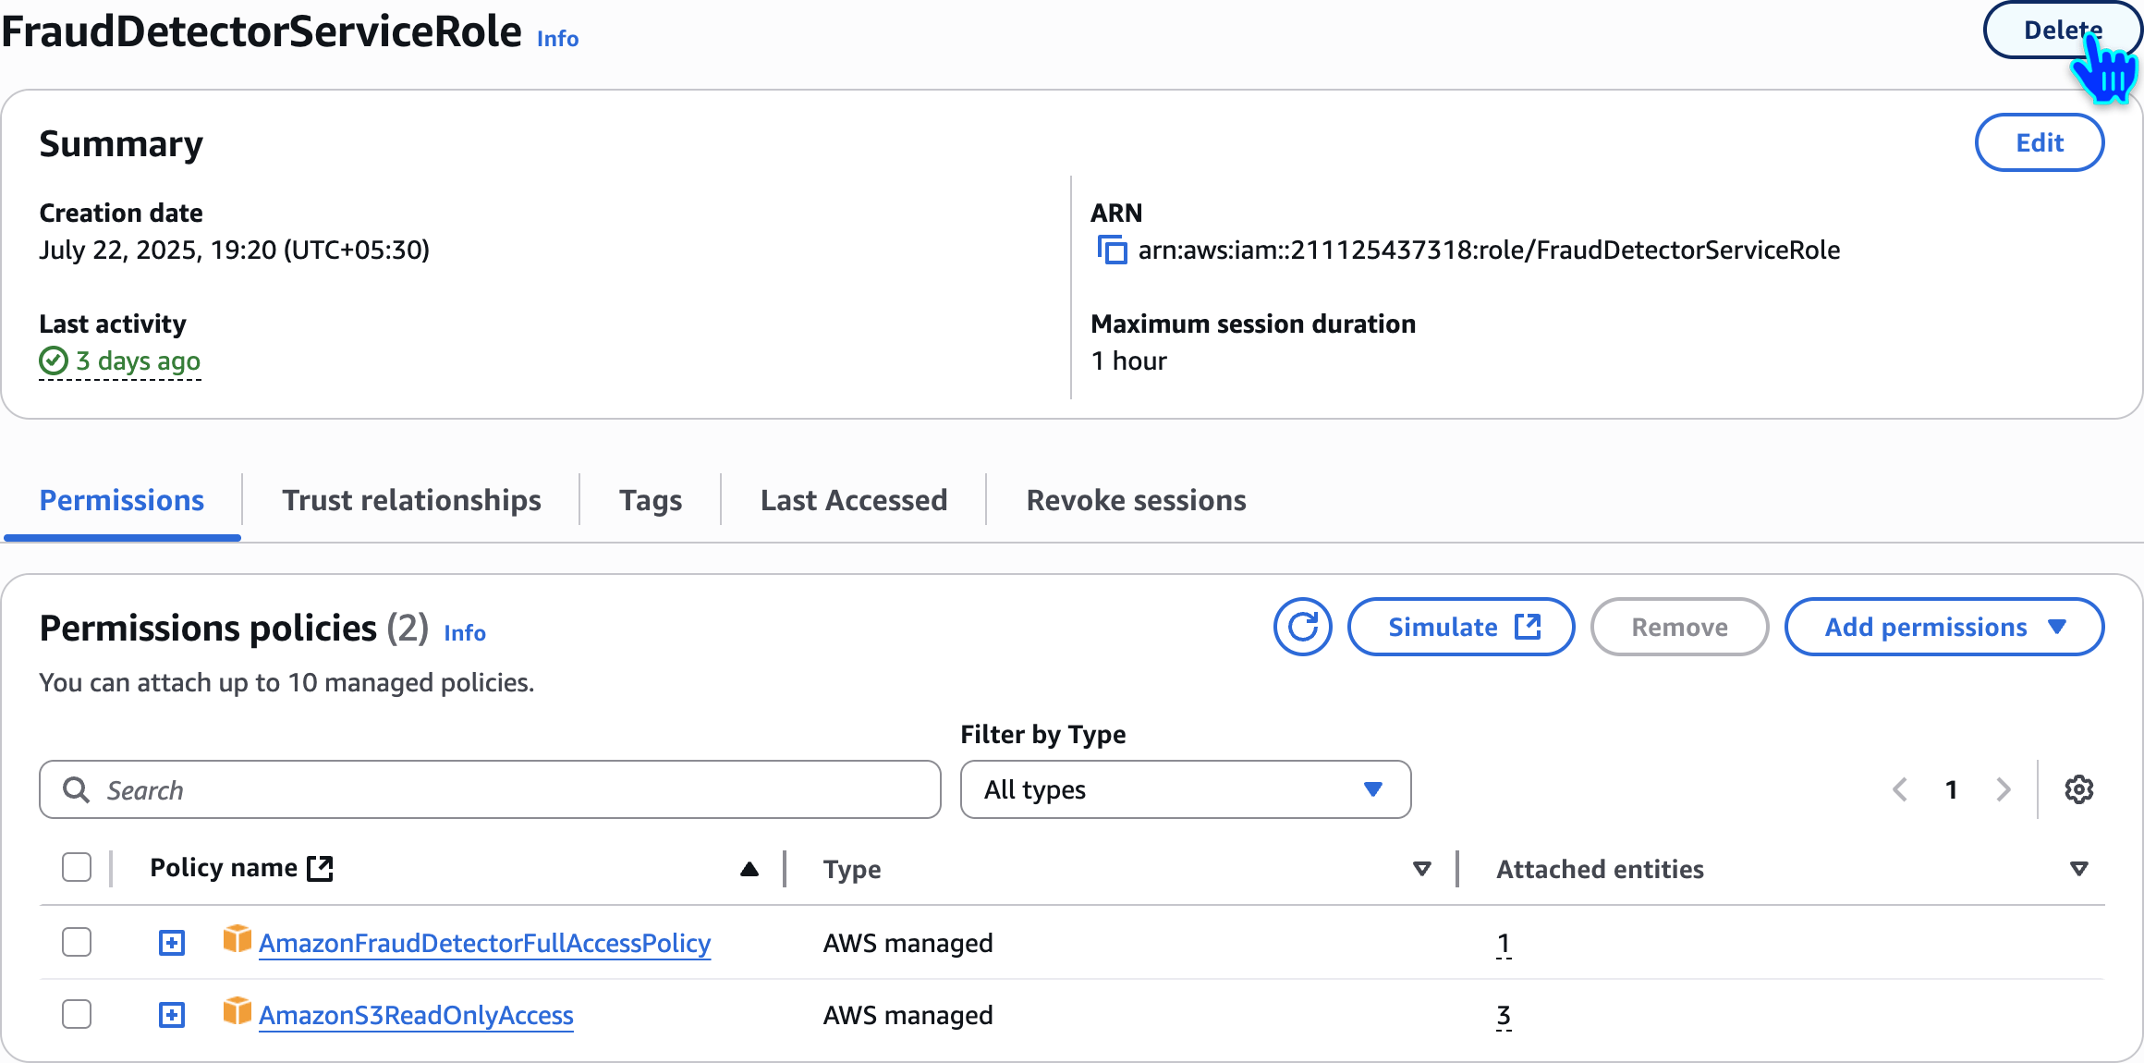Expand AmazonFraudDetectorFullAccessPolicy details
Viewport: 2144px width, 1063px height.
pos(172,943)
